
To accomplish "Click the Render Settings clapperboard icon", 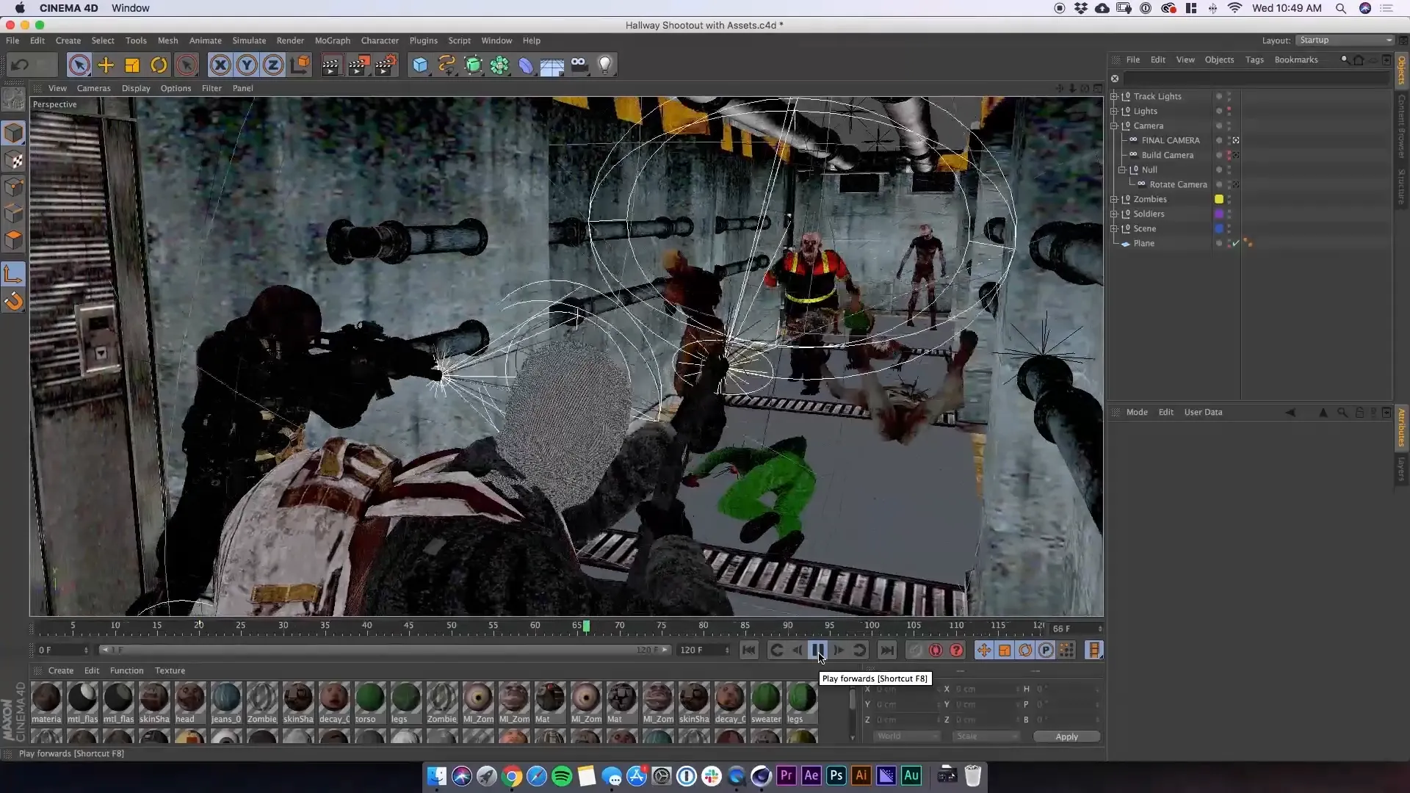I will [386, 65].
